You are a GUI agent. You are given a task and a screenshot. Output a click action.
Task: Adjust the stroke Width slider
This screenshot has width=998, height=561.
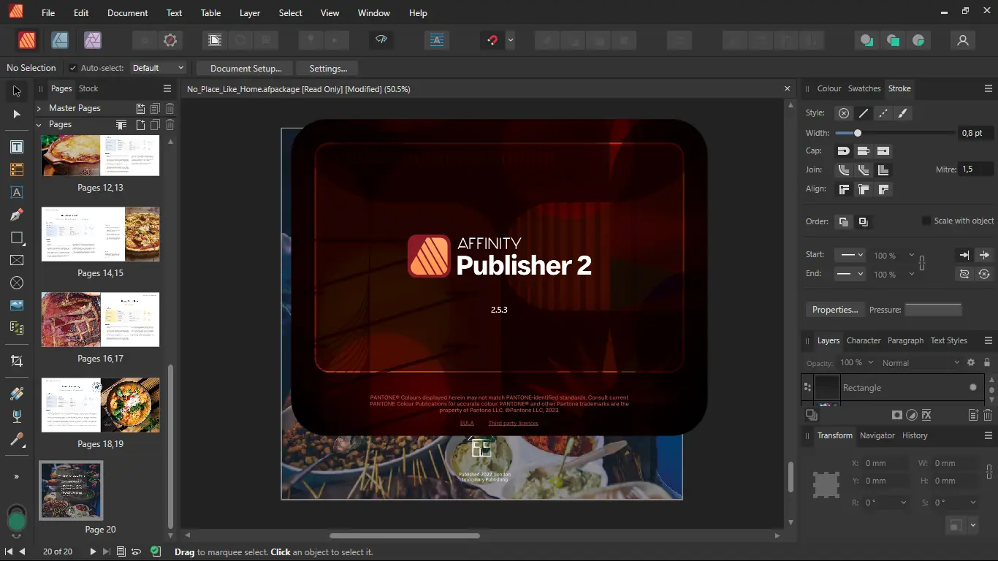click(858, 133)
